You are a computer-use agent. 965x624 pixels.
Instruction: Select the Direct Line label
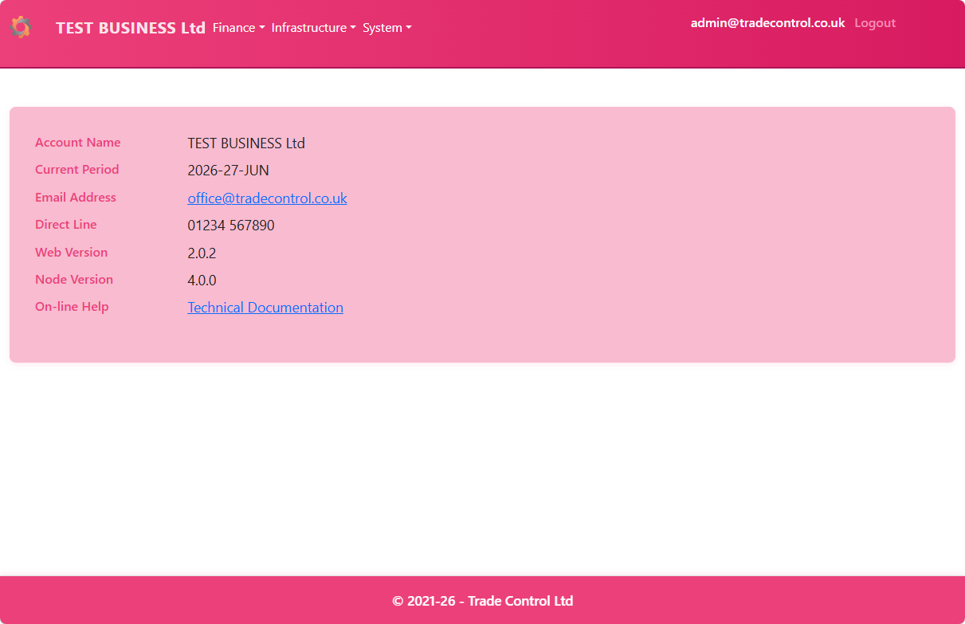[x=66, y=225]
